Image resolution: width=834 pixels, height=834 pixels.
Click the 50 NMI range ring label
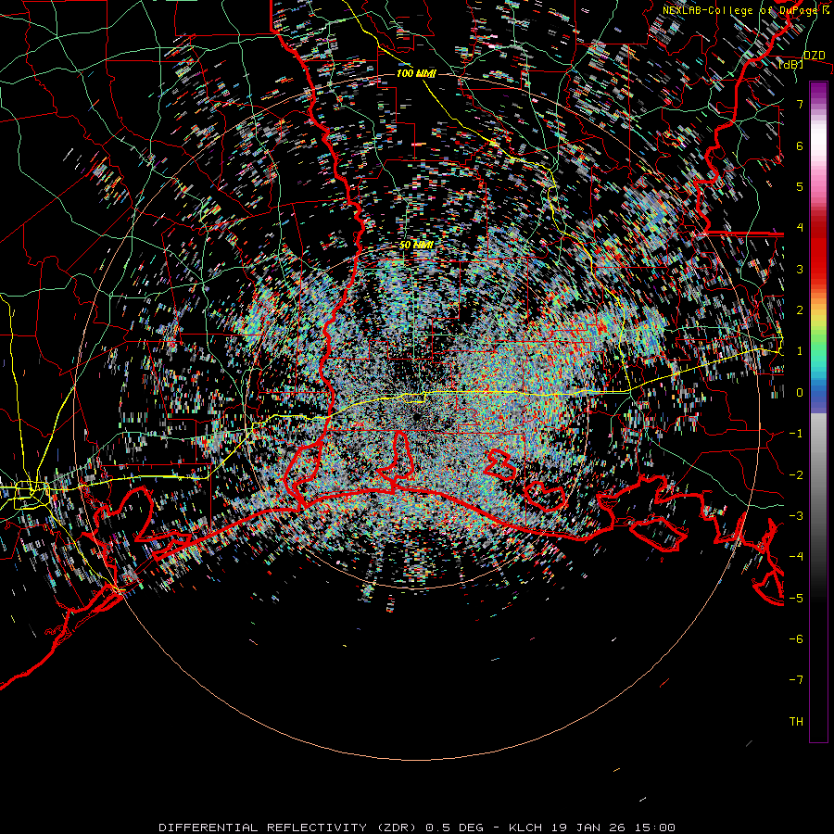416,245
